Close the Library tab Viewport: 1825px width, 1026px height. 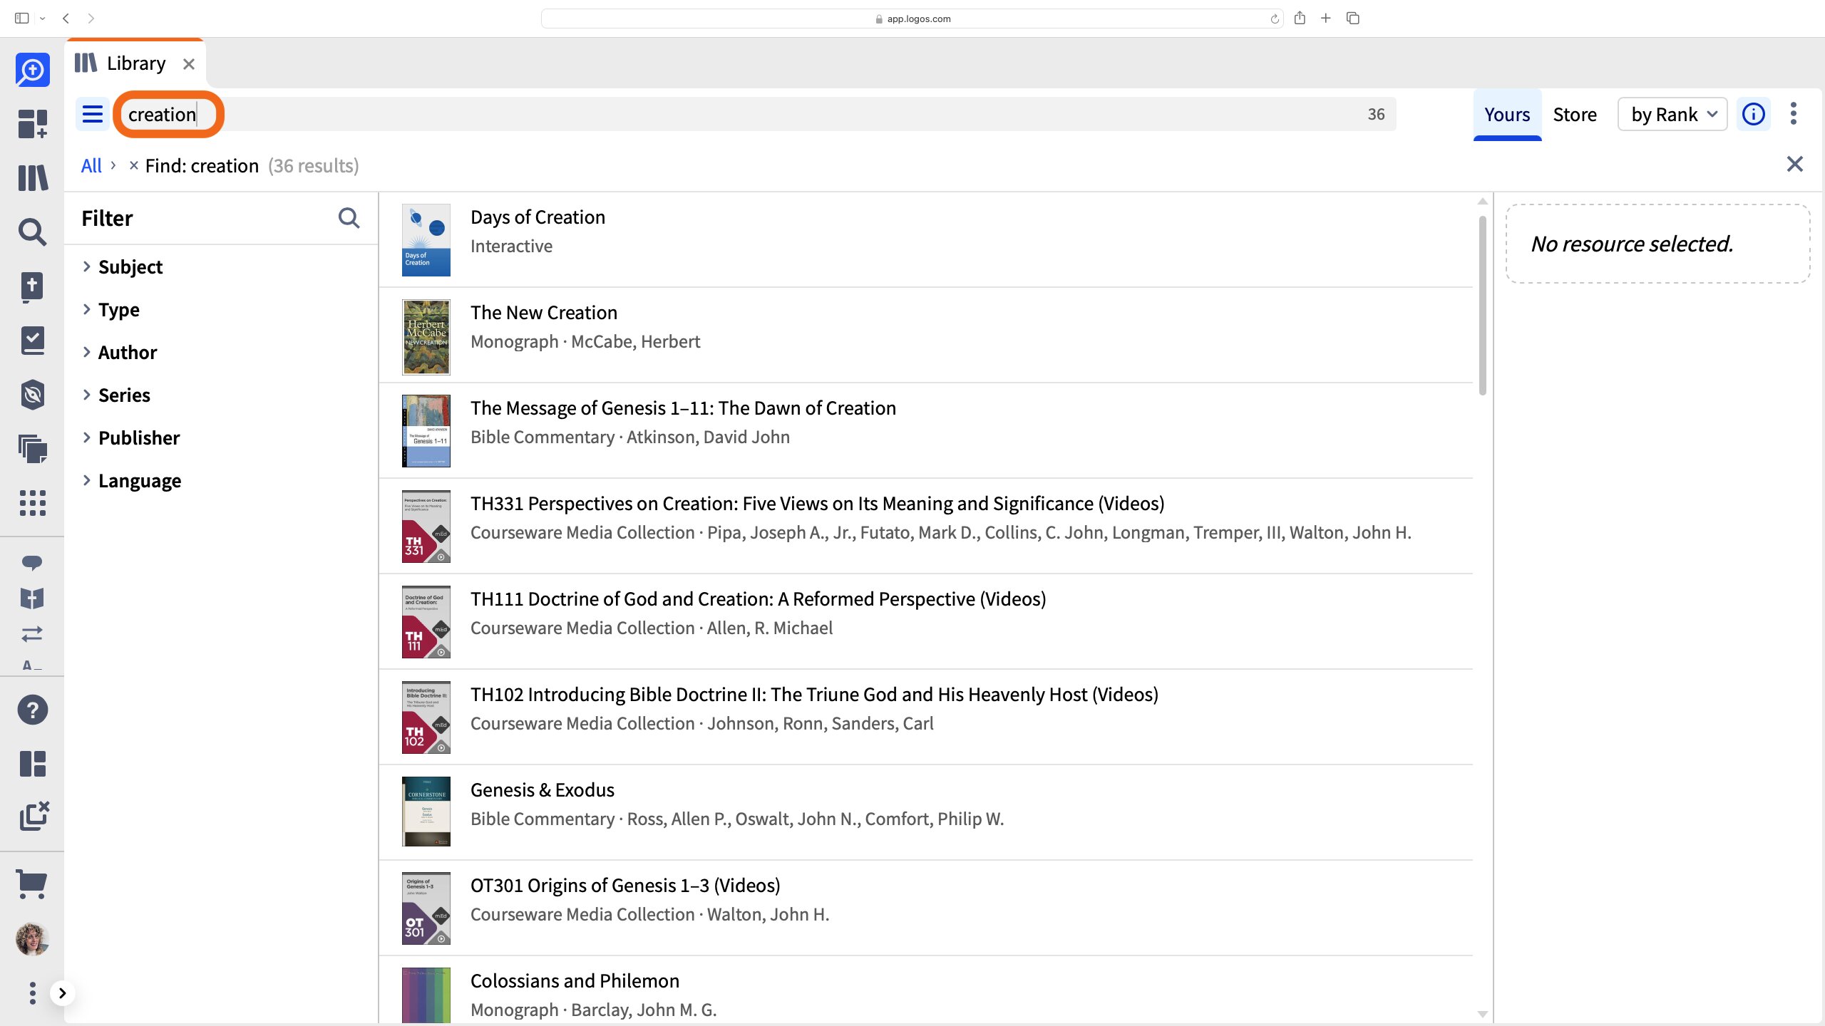[x=189, y=64]
